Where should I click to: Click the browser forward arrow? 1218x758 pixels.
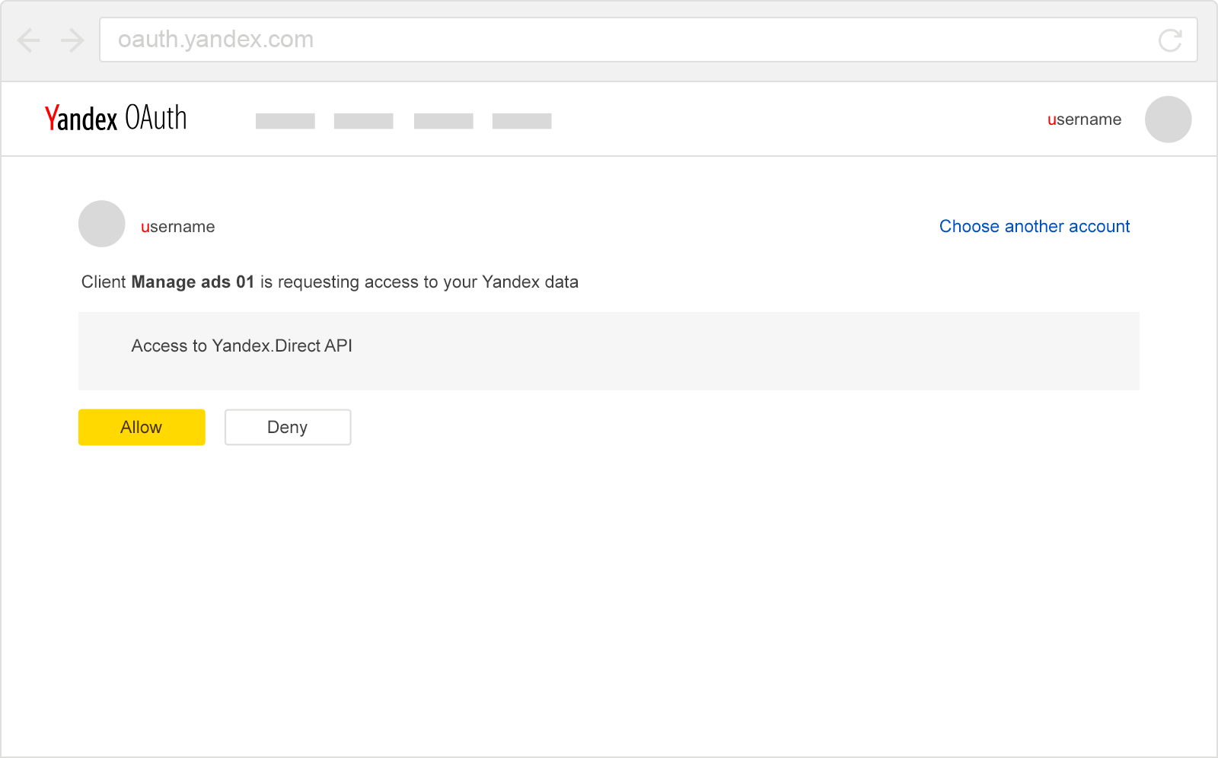pos(72,40)
